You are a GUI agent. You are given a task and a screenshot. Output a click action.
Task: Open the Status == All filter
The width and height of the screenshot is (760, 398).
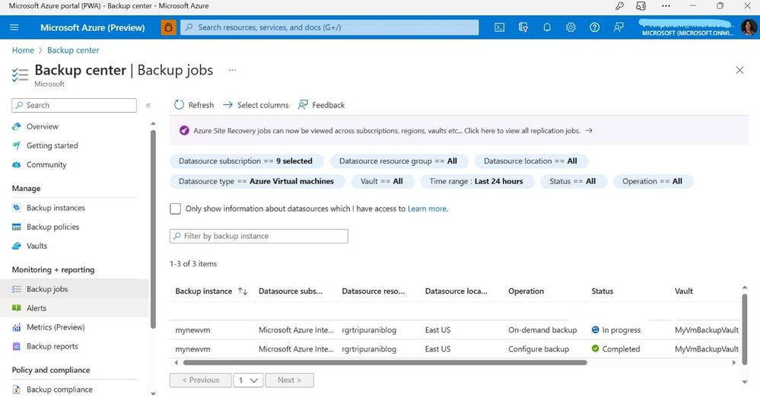point(573,181)
